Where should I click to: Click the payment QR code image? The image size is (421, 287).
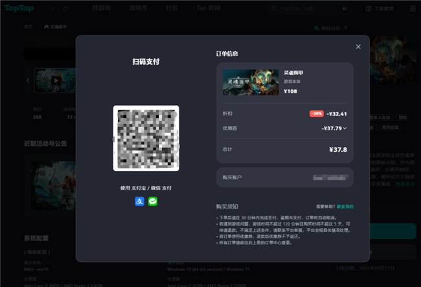tap(146, 138)
